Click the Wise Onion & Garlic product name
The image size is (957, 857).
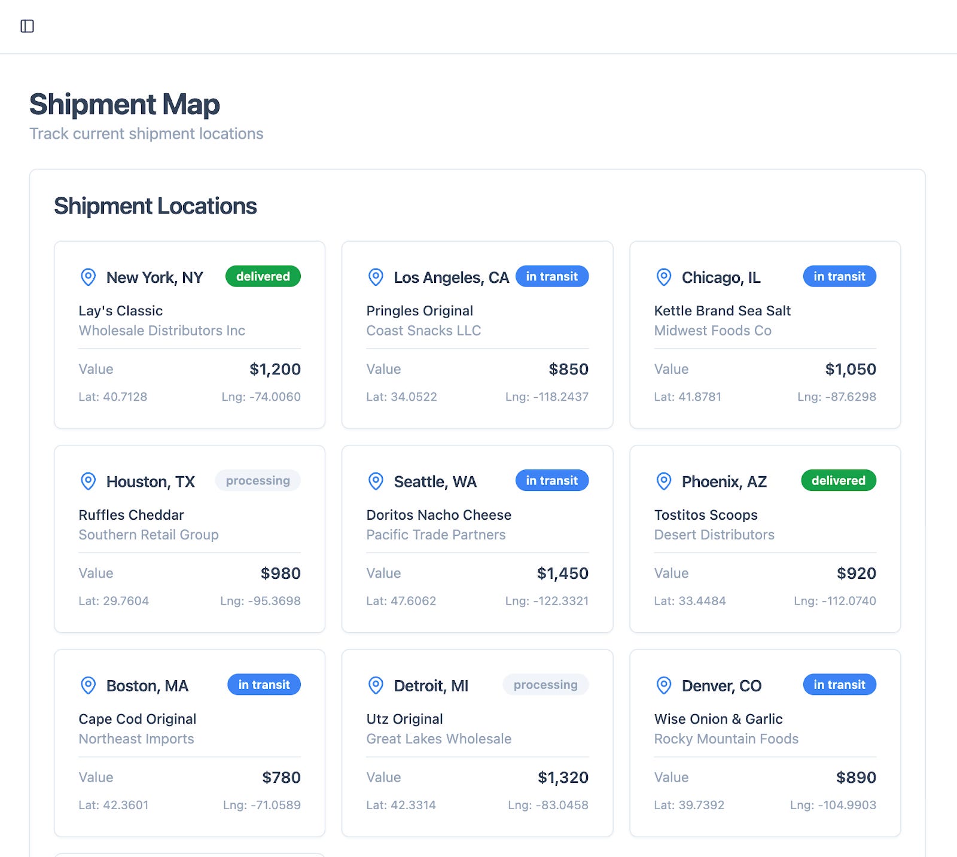click(718, 719)
